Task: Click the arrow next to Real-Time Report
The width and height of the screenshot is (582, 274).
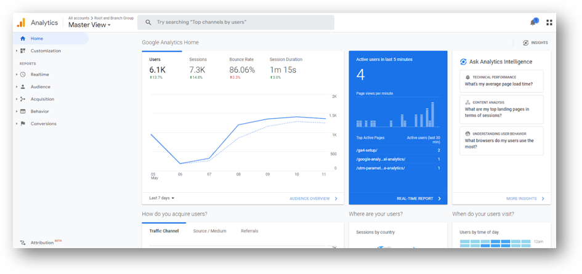Action: (x=440, y=199)
